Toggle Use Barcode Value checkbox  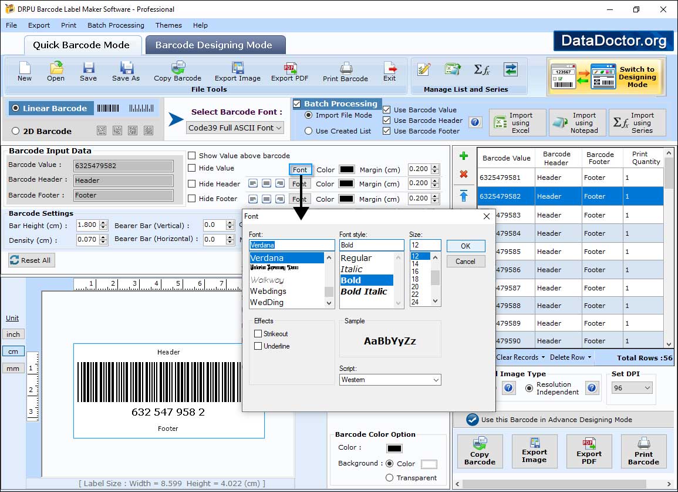(387, 109)
